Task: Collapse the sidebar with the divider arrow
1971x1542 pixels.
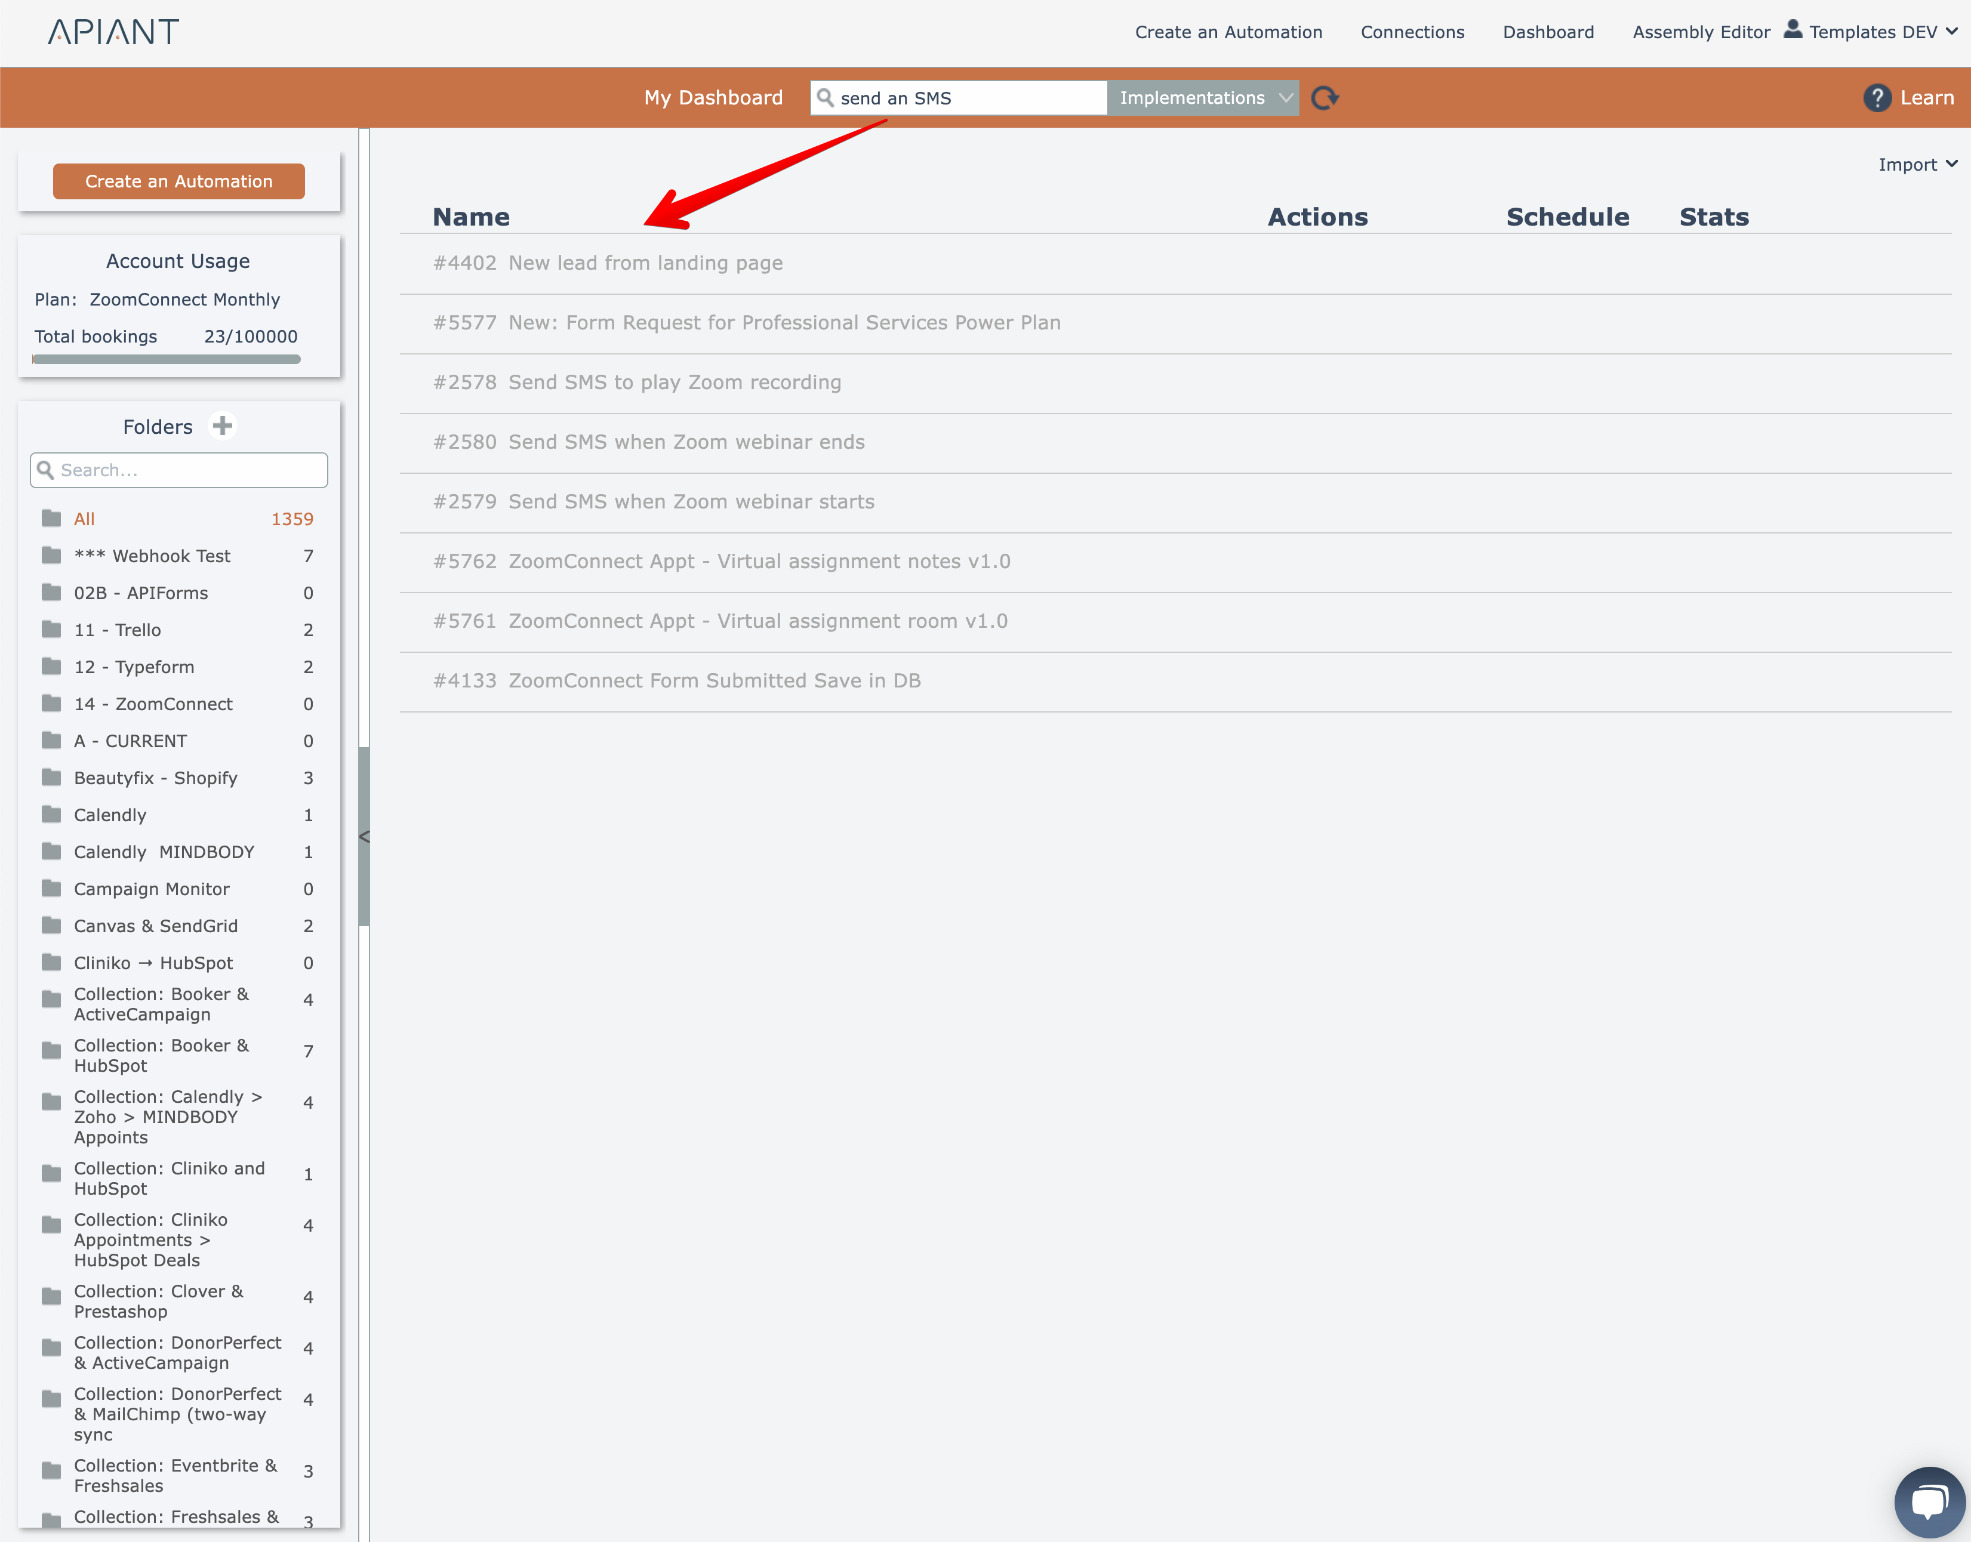Action: (x=364, y=837)
